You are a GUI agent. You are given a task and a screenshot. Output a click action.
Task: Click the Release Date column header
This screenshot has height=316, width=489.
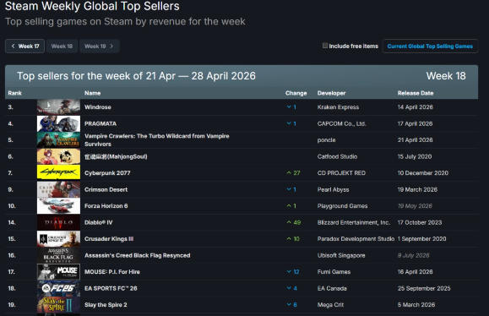click(x=416, y=93)
